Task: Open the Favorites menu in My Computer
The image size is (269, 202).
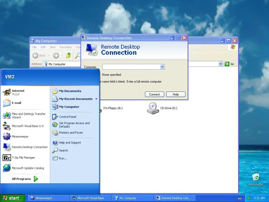Action: (x=65, y=47)
